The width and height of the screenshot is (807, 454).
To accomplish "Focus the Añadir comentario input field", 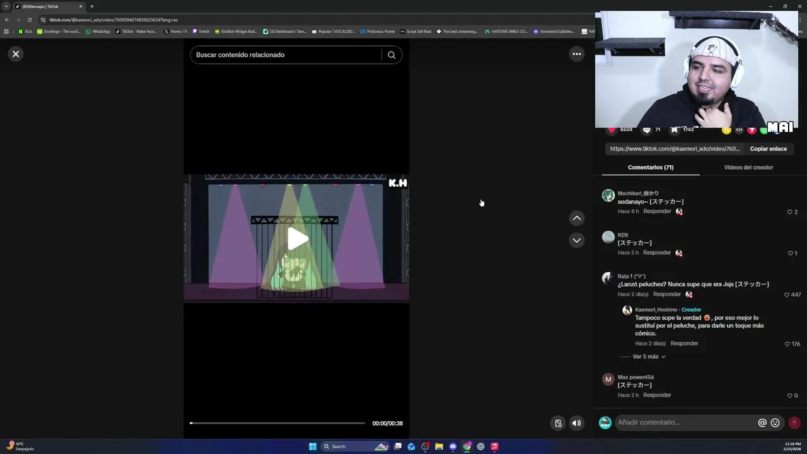I will [685, 422].
